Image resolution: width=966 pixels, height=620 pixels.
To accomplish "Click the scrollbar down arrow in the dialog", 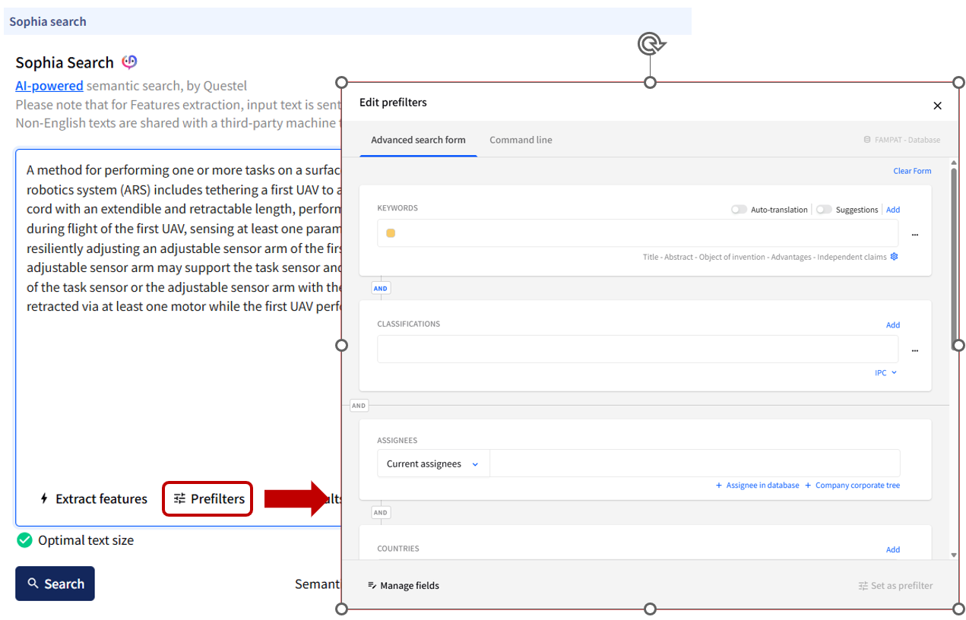I will point(955,555).
